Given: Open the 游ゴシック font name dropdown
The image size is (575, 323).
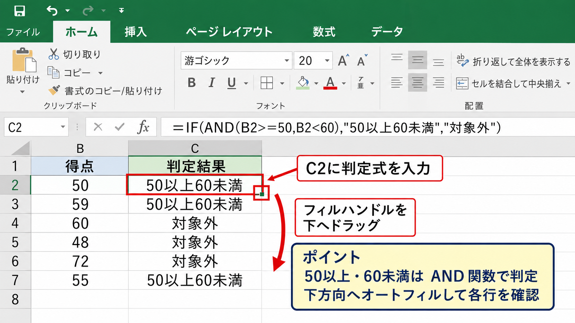Looking at the screenshot, I should click(286, 61).
